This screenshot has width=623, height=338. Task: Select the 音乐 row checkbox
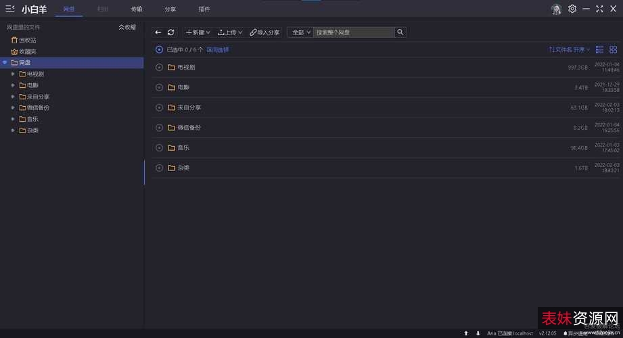point(160,148)
